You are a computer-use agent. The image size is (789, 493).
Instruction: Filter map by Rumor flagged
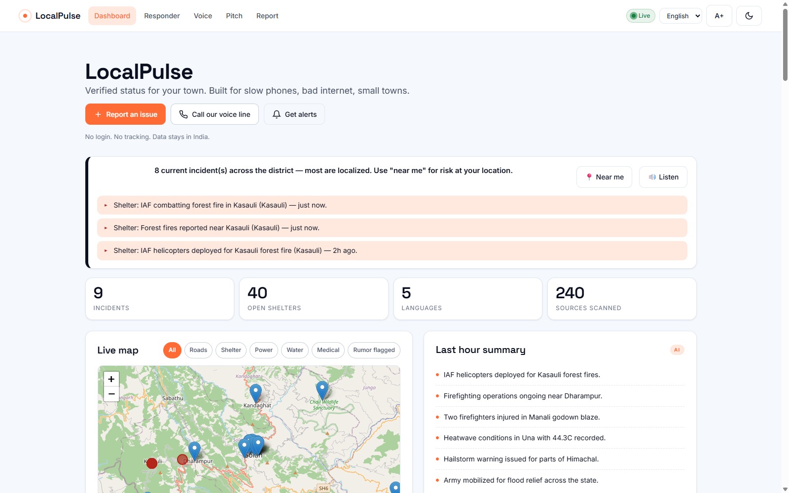(374, 350)
